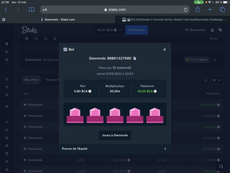
Task: Open favourites star in sidebar
Action: coord(6,79)
